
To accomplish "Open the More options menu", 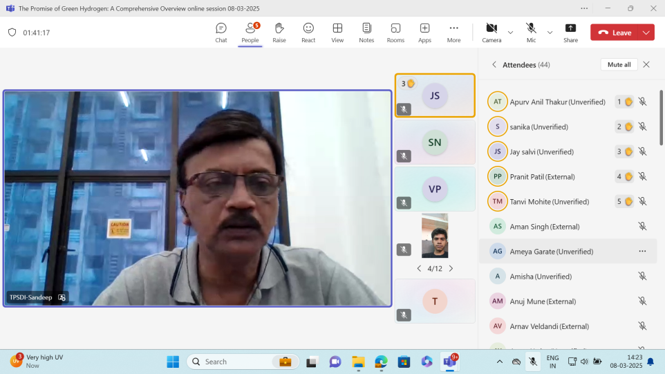I will pos(453,32).
